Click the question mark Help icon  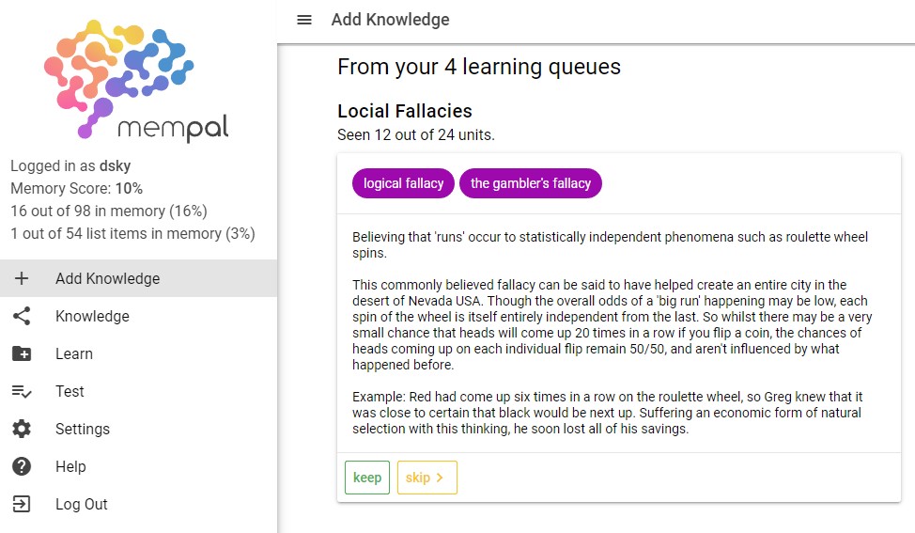[x=22, y=466]
